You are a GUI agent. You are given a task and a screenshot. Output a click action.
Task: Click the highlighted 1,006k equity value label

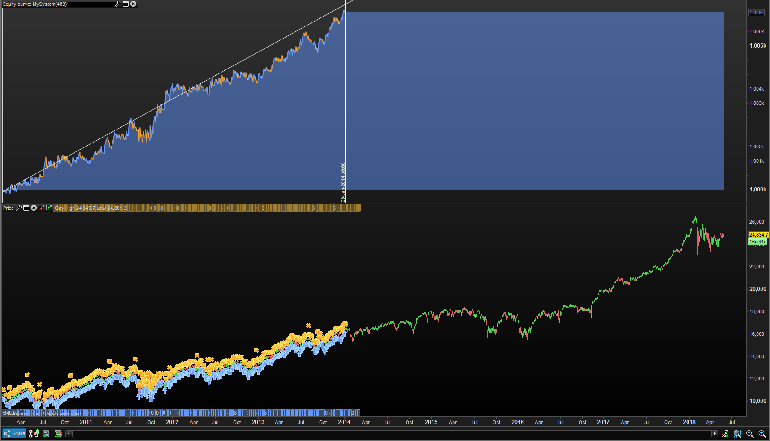click(x=757, y=13)
